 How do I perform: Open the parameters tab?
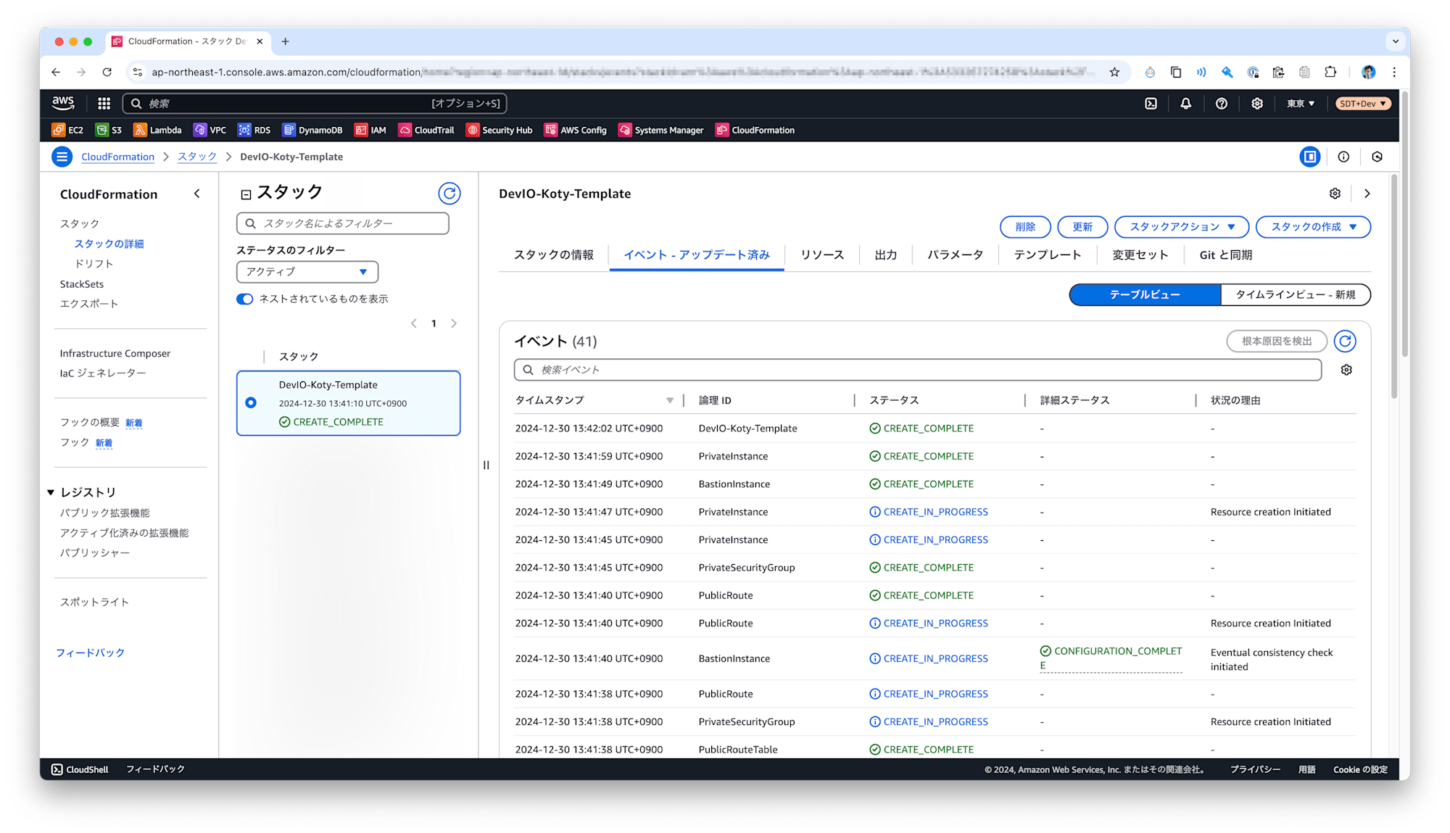pyautogui.click(x=956, y=255)
